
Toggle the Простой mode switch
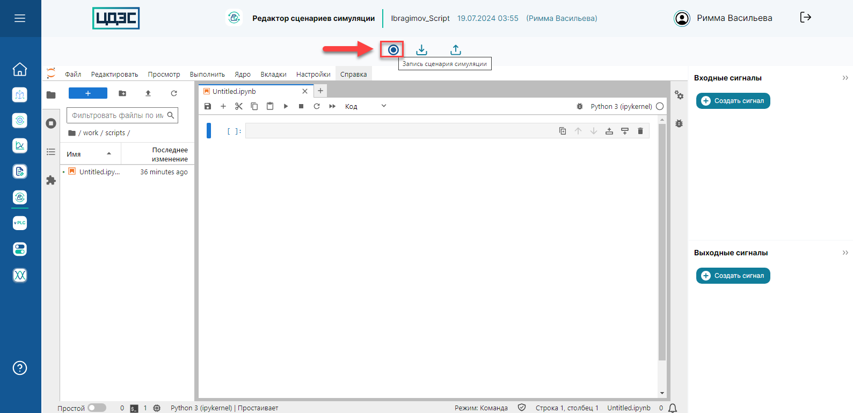97,408
